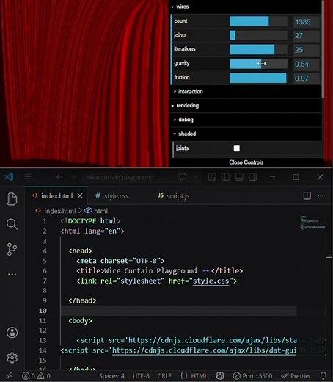
Task: Change line endings via CRLF
Action: [164, 376]
